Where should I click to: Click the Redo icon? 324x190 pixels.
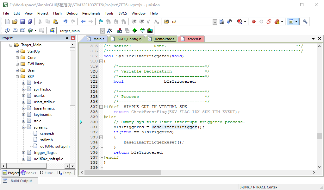coord(73,22)
